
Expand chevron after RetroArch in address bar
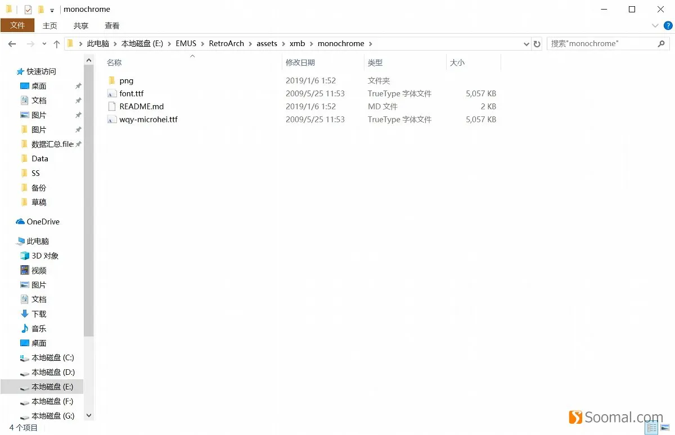(250, 44)
